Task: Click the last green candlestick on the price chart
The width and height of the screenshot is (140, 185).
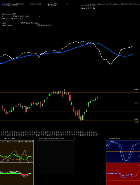Action: [97, 98]
